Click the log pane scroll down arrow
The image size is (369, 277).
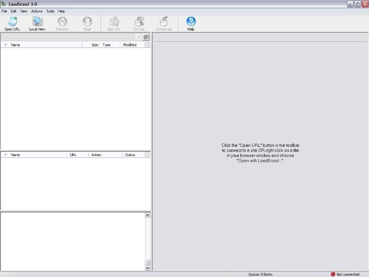148,268
